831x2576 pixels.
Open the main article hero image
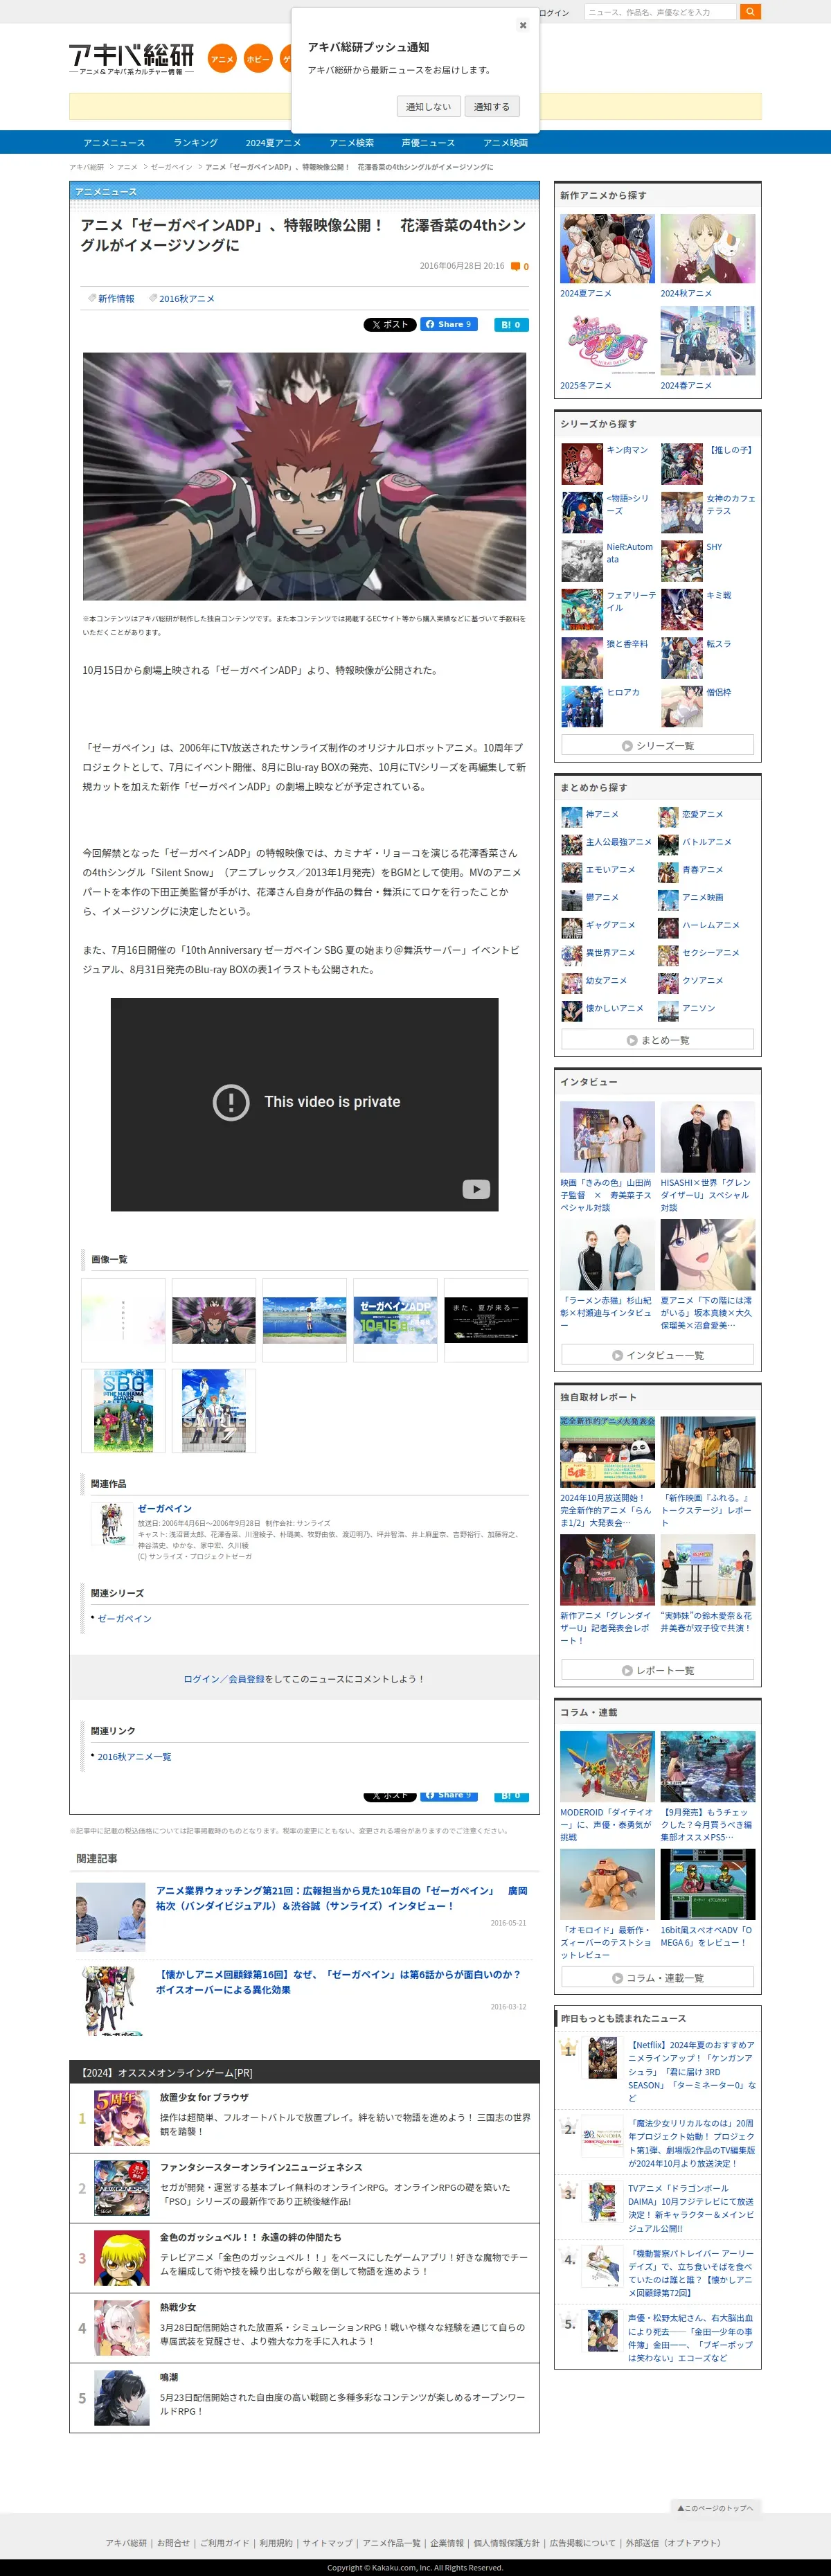coord(304,476)
